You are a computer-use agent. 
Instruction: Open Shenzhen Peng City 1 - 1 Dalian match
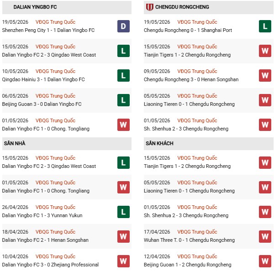(x=48, y=30)
